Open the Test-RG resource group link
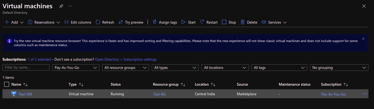 pos(160,94)
